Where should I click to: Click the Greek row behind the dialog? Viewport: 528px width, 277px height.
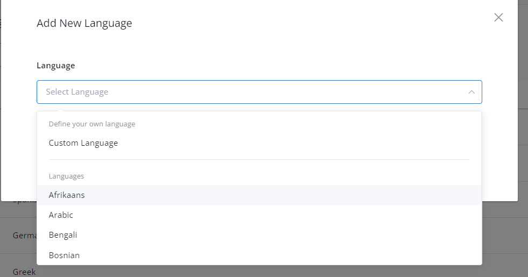[24, 272]
